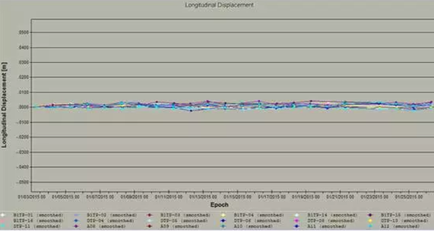Click the B1TP-15 dark purple legend marker
Image resolution: width=434 pixels, height=232 pixels.
tap(370, 215)
